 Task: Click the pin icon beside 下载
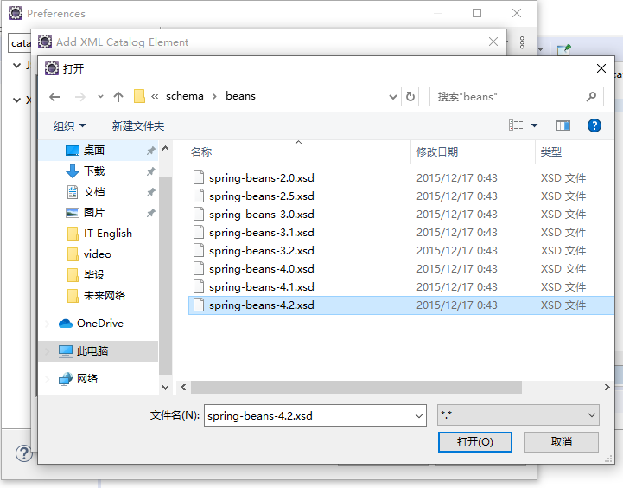point(150,171)
